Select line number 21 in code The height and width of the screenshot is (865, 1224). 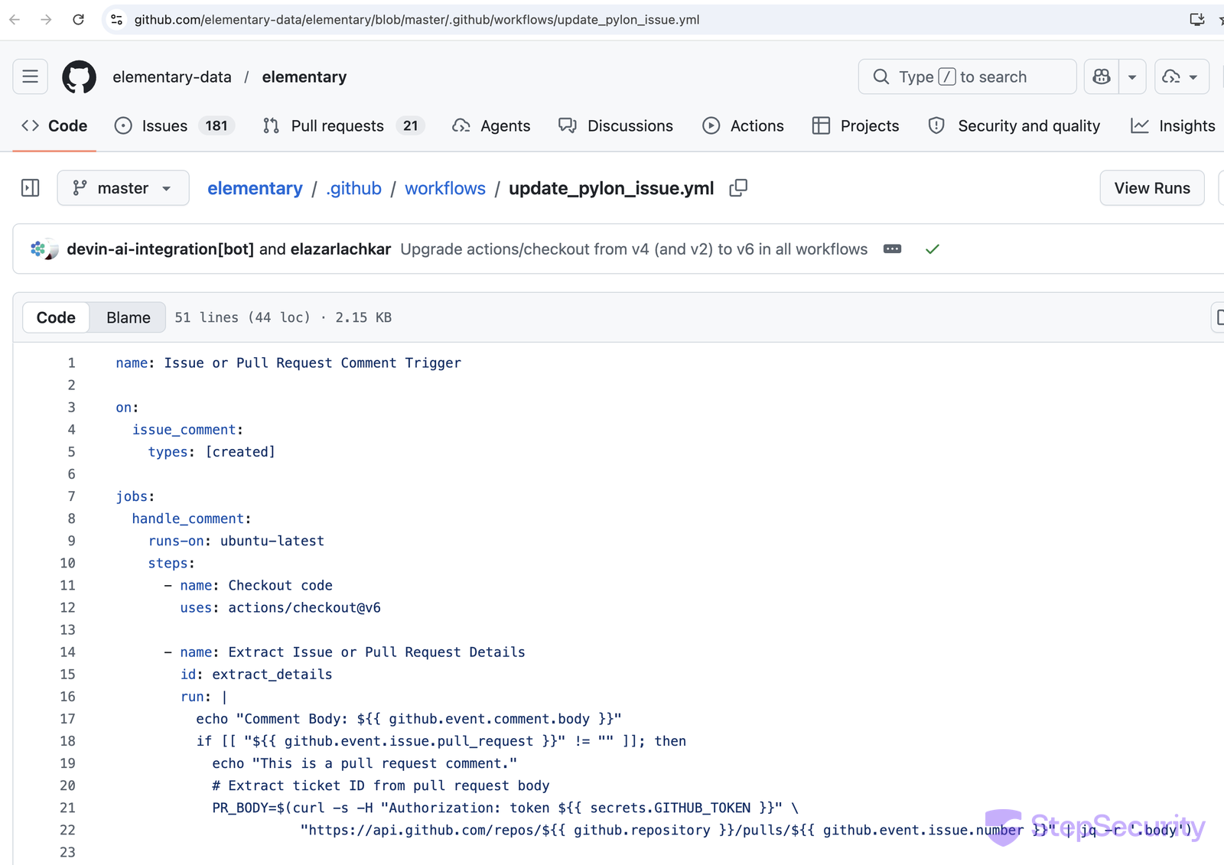click(x=67, y=808)
